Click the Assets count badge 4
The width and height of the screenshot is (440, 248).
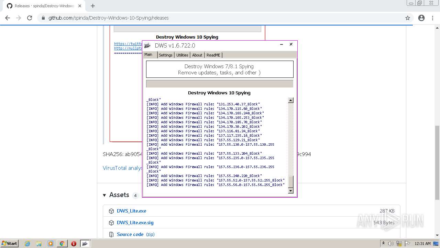[x=135, y=196]
